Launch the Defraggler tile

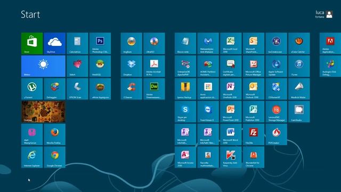(x=54, y=89)
